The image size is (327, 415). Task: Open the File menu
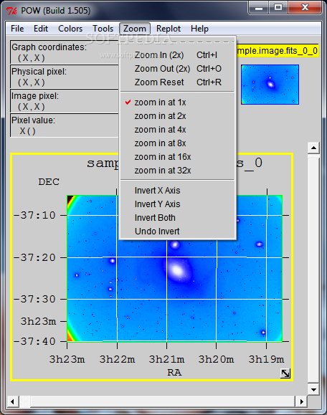pos(17,29)
